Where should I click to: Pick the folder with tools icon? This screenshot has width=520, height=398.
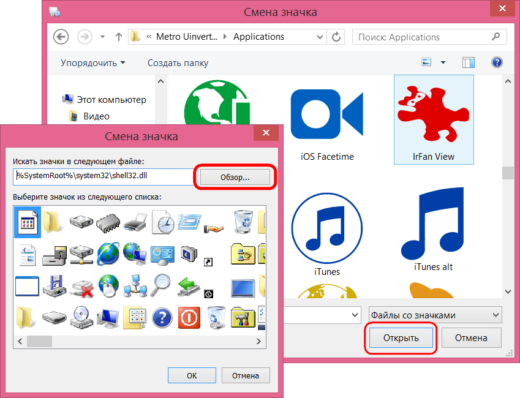243,317
